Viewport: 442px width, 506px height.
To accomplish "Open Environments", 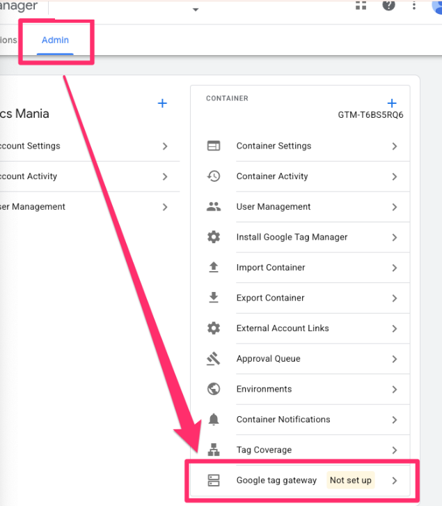I will pyautogui.click(x=300, y=389).
